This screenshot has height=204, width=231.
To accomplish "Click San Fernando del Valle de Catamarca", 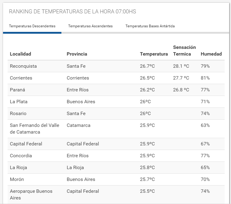I will tap(34, 129).
